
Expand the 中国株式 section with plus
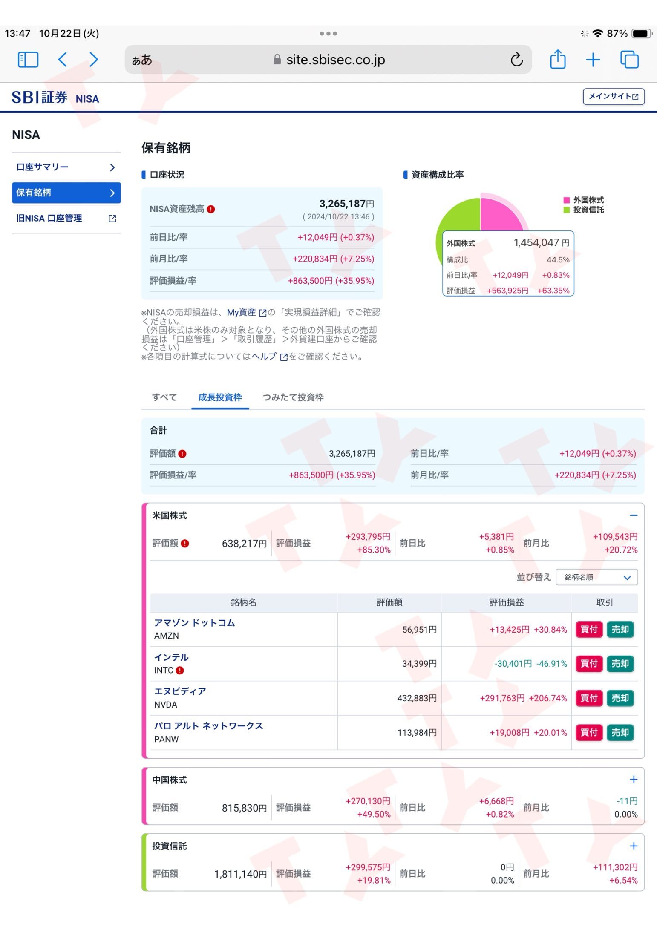coord(634,780)
